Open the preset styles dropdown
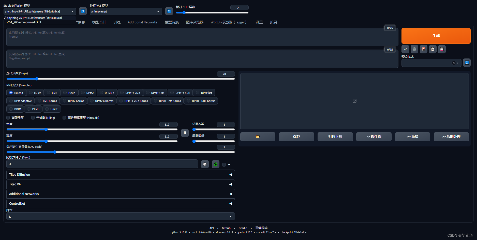Image resolution: width=477 pixels, height=240 pixels. click(x=431, y=63)
